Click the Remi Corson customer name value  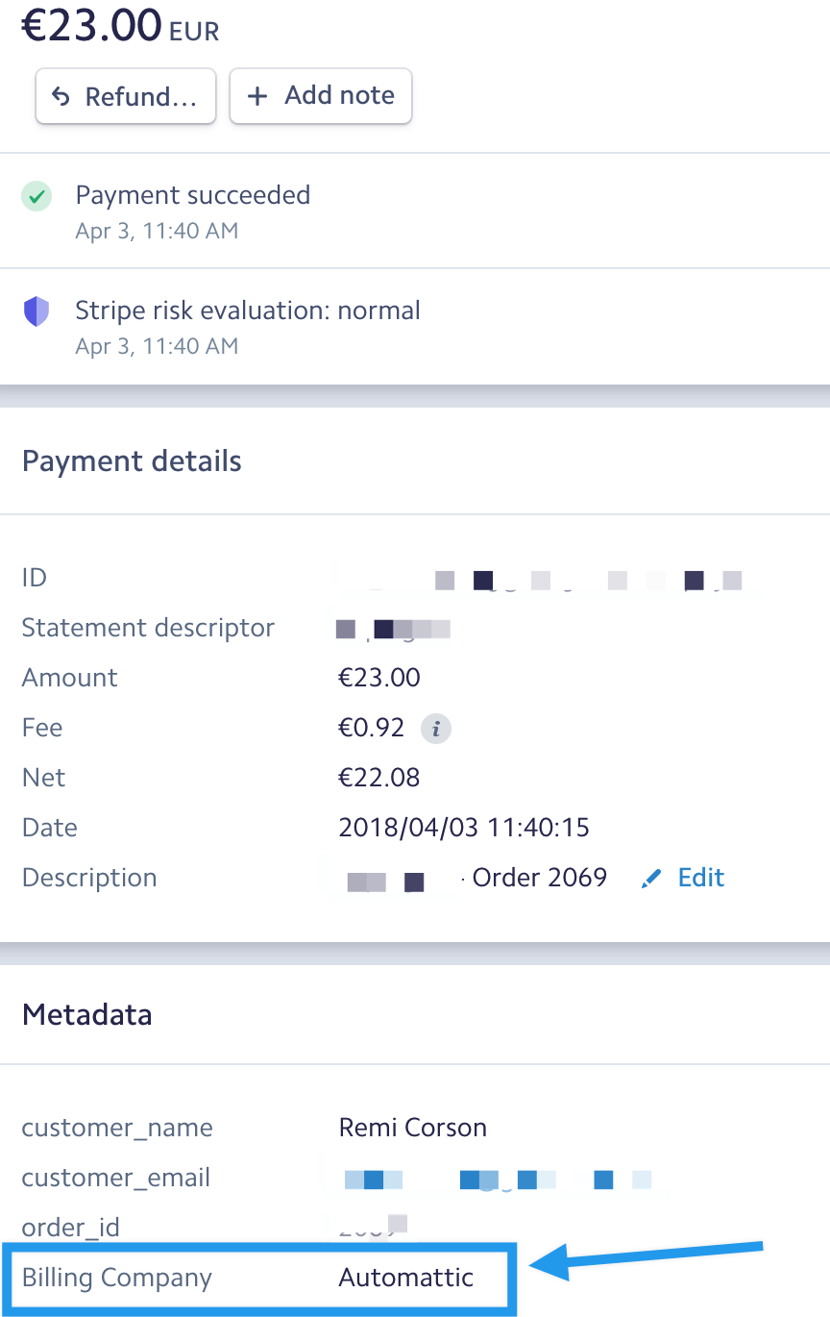point(413,1128)
